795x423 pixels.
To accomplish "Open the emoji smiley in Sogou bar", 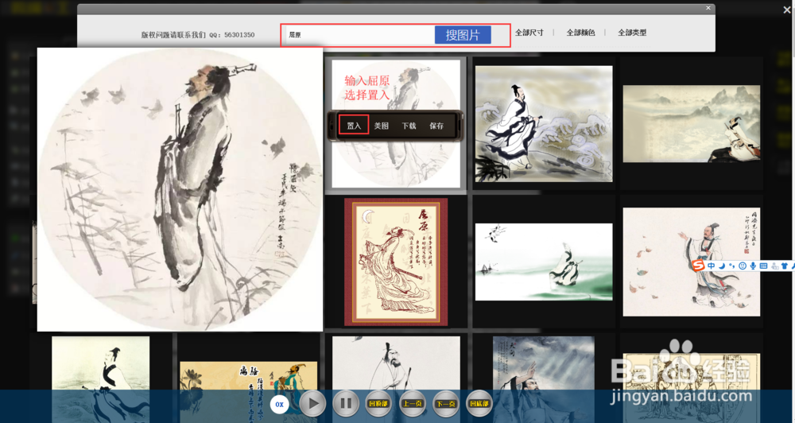I will (x=743, y=266).
